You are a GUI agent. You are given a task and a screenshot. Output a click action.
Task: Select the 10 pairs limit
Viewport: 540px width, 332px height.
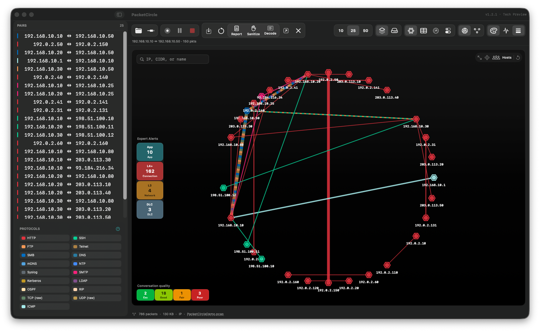[341, 31]
